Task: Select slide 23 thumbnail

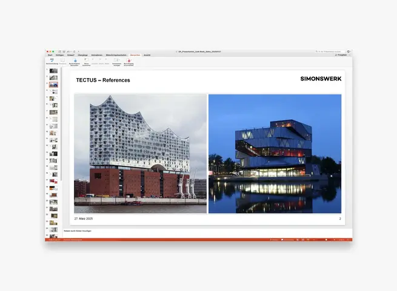Action: 53,223
